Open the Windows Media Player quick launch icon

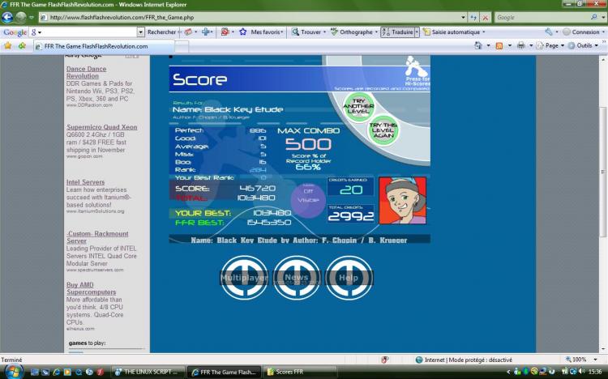pos(67,372)
